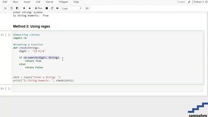Click the copy selected cells icon
Image resolution: width=208 pixels, height=117 pixels.
coord(12,8)
